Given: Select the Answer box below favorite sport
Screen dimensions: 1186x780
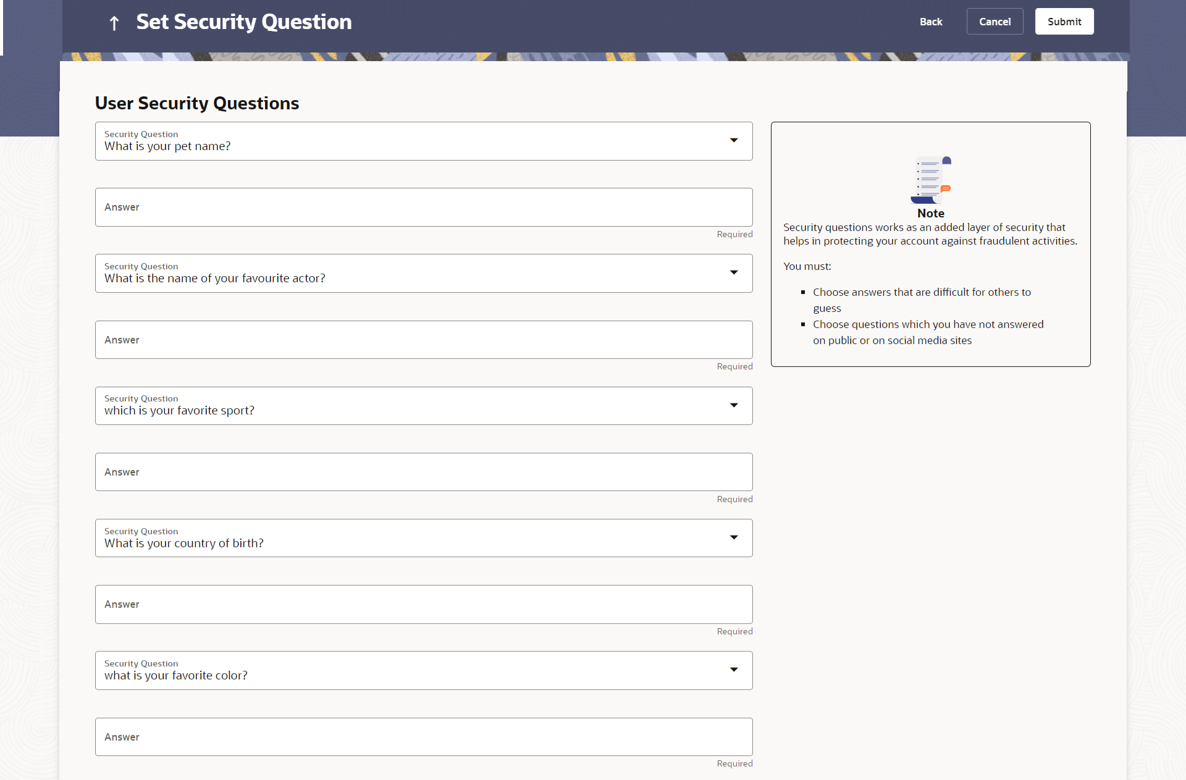Looking at the screenshot, I should [424, 472].
